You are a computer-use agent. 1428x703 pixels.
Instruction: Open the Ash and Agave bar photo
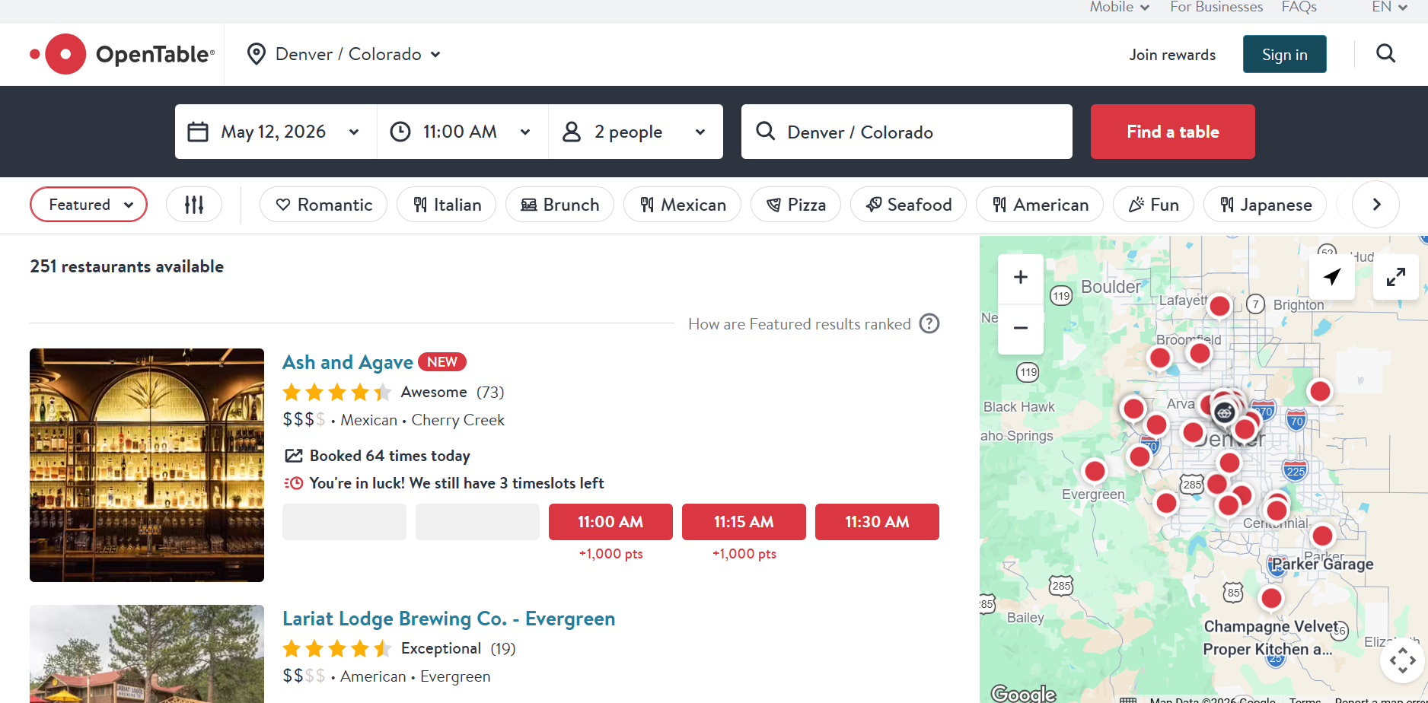[147, 465]
